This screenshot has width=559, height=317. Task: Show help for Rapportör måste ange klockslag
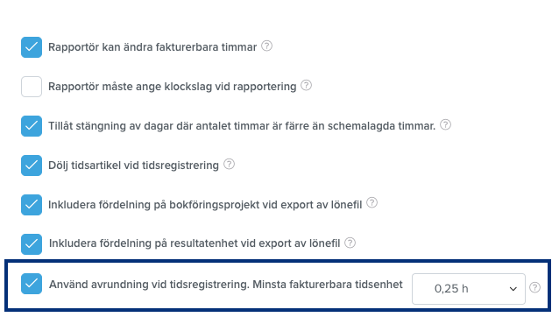[307, 86]
